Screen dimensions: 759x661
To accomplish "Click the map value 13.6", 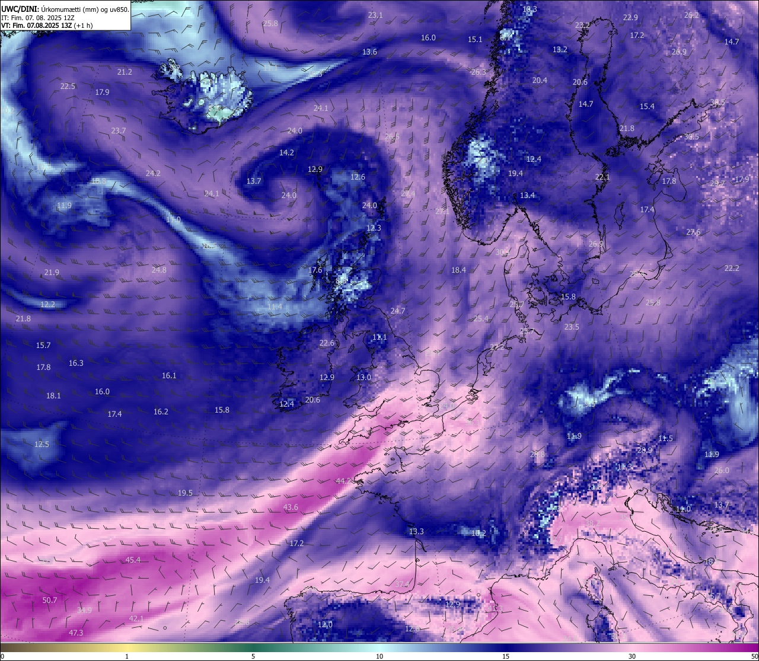I will [369, 52].
